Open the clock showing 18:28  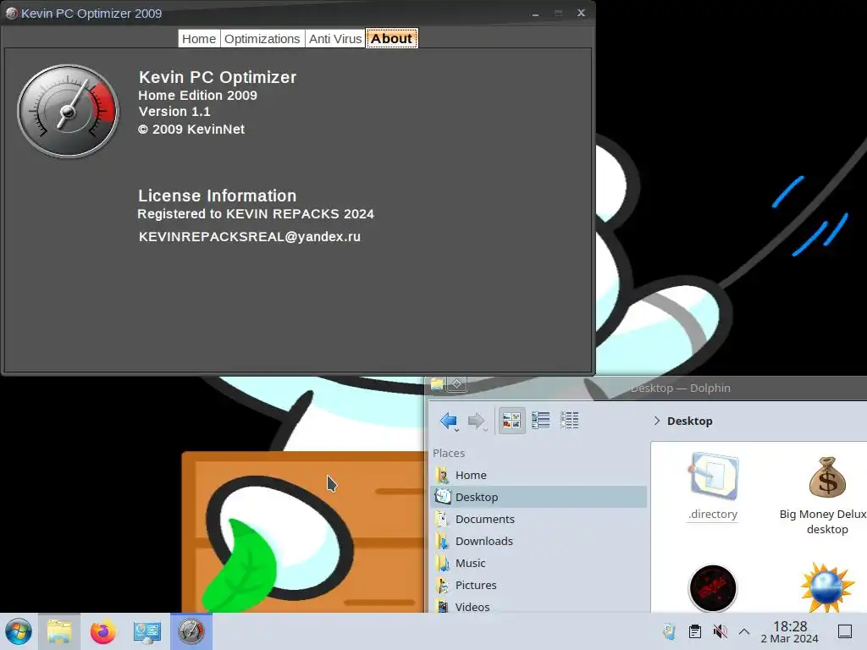click(x=790, y=631)
